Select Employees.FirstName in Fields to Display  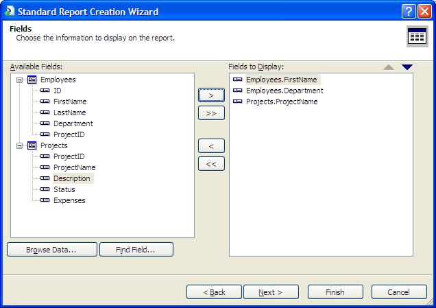coord(281,80)
